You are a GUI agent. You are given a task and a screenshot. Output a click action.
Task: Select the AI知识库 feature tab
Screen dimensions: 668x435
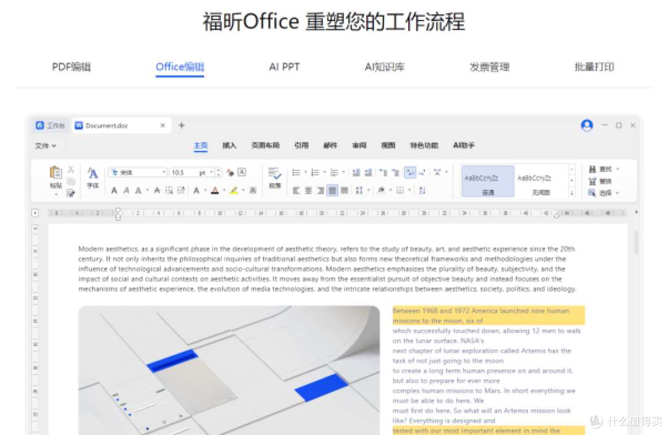(x=385, y=67)
